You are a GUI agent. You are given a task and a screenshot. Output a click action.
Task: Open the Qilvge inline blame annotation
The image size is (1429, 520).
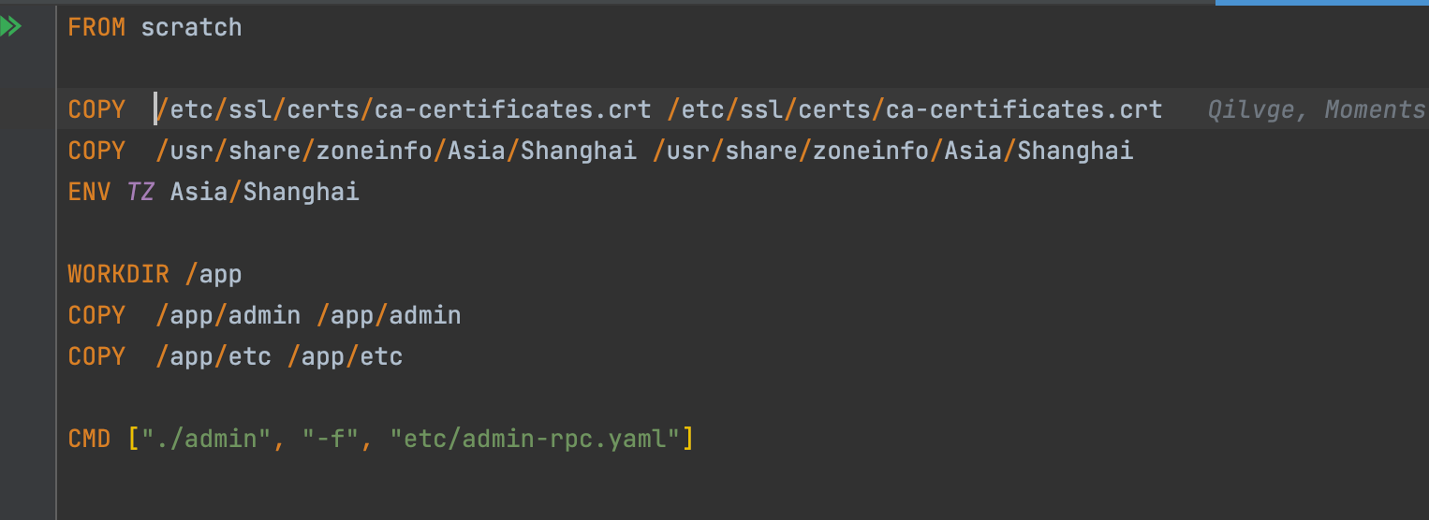(1316, 110)
